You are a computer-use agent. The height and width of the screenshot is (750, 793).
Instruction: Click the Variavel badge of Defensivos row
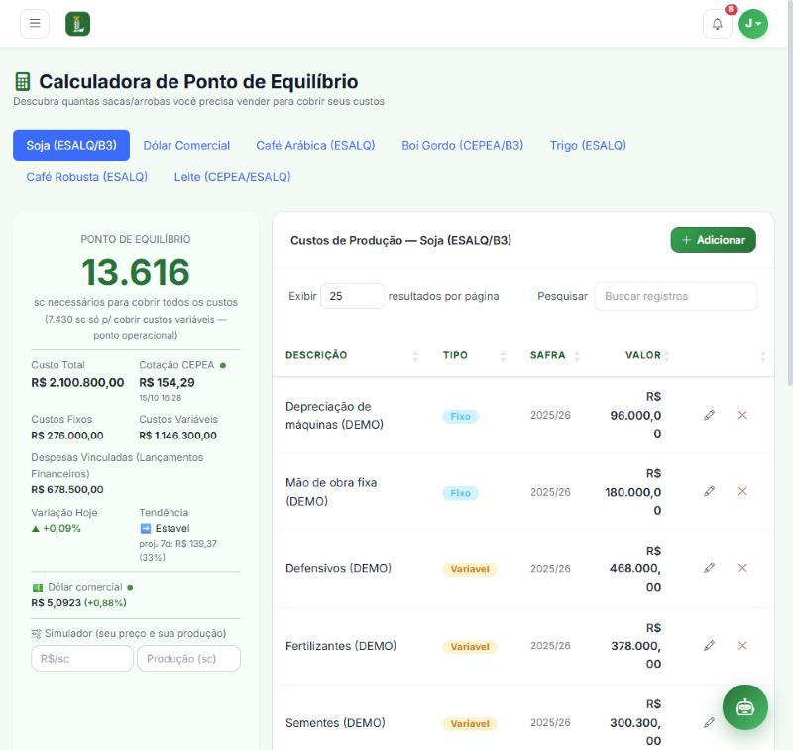pos(470,569)
